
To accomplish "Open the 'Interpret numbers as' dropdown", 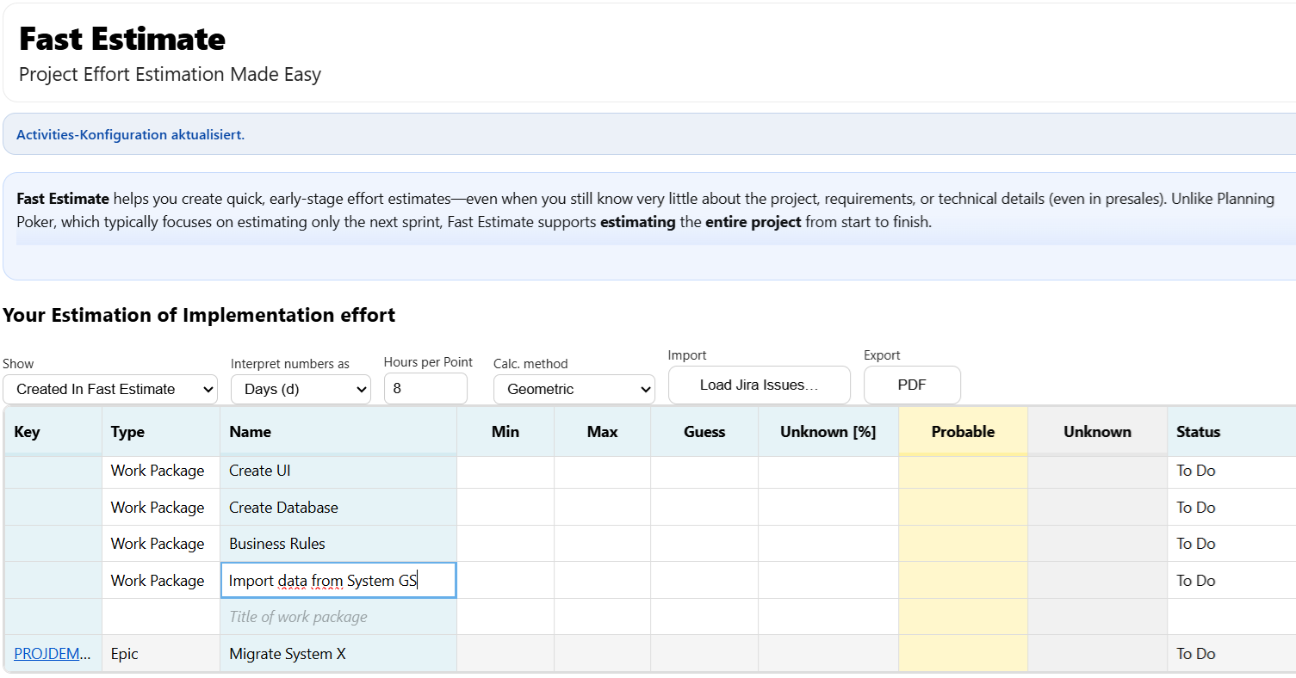I will [x=300, y=389].
